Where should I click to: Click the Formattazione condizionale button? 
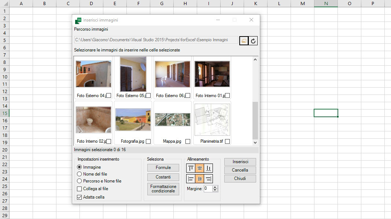(x=163, y=189)
